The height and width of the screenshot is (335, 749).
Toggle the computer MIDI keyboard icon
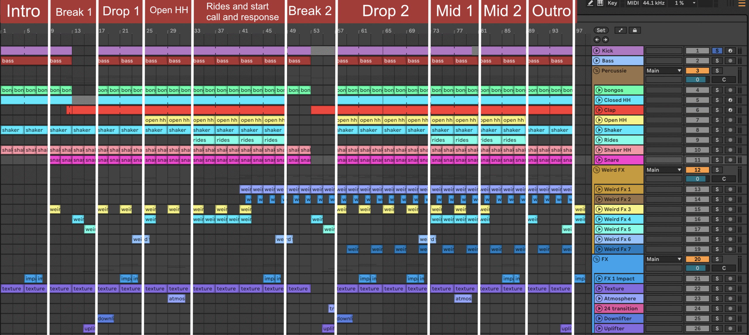[600, 3]
